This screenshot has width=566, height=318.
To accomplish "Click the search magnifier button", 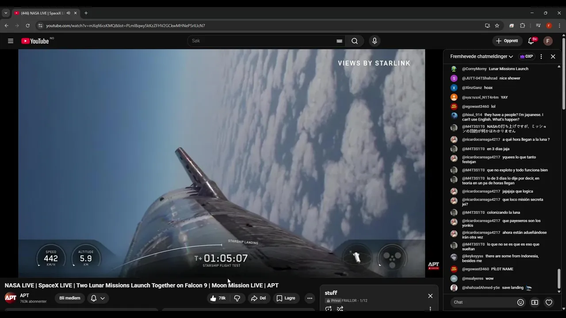I will (x=355, y=41).
